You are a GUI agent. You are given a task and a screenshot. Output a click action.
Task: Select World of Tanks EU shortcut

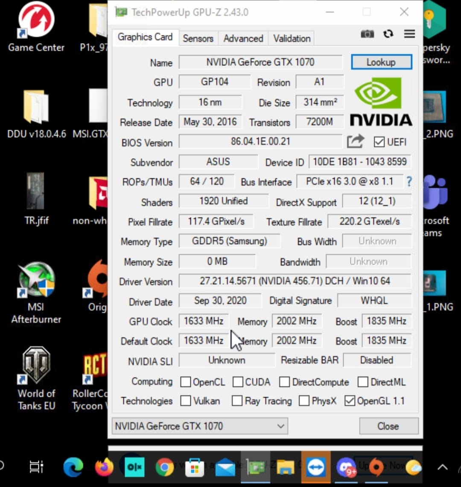click(x=36, y=379)
